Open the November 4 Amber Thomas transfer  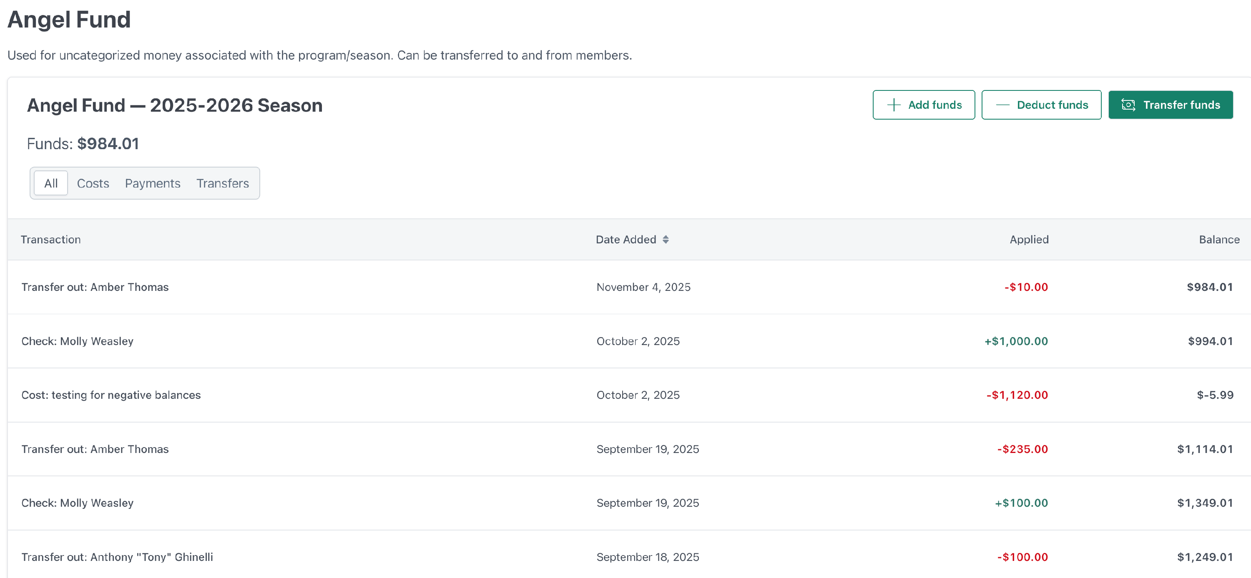tap(95, 287)
